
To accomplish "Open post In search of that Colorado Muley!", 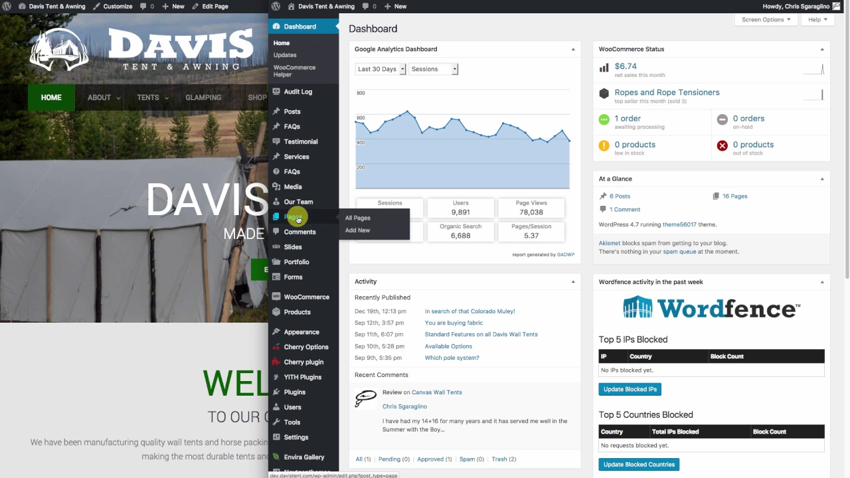I will (469, 311).
